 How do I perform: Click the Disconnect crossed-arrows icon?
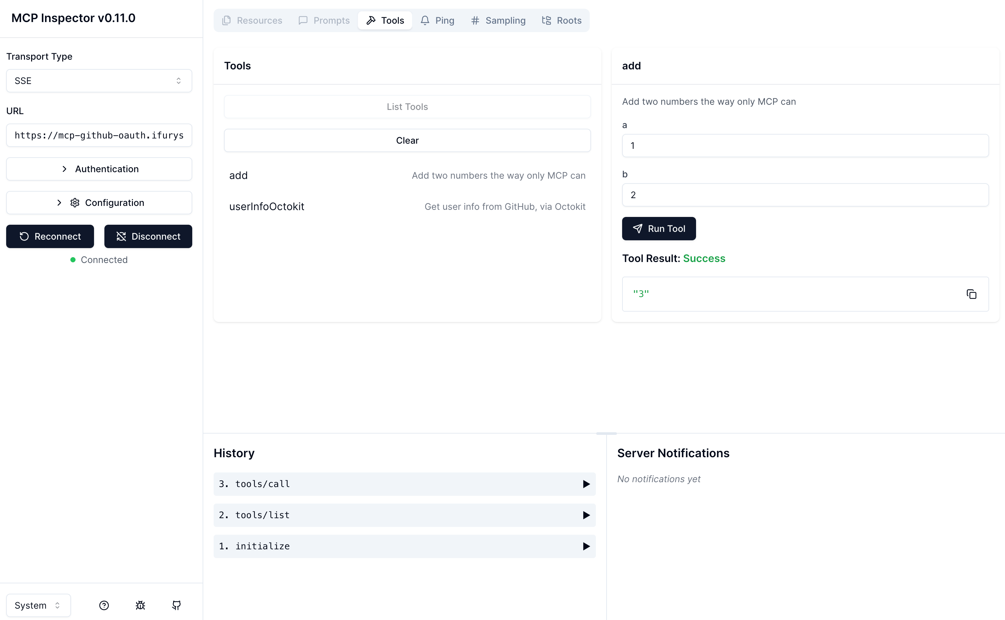point(121,236)
